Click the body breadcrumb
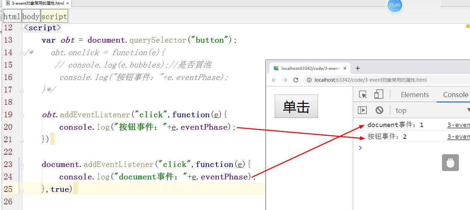 point(31,16)
